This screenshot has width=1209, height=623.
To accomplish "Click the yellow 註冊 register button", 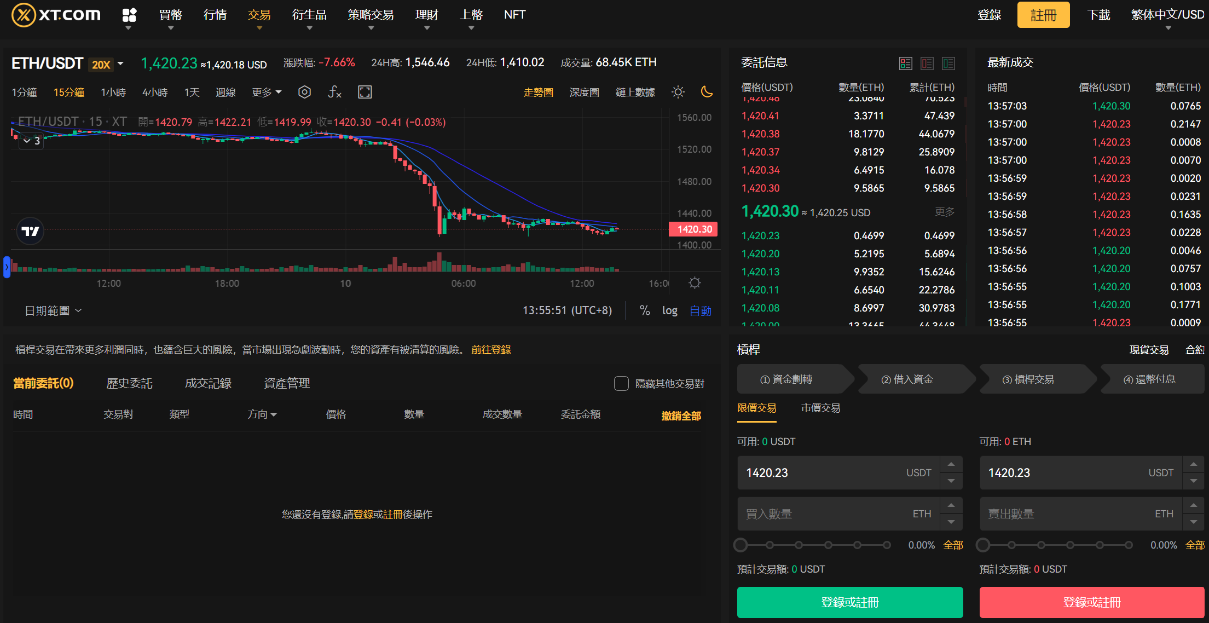I will click(1043, 15).
